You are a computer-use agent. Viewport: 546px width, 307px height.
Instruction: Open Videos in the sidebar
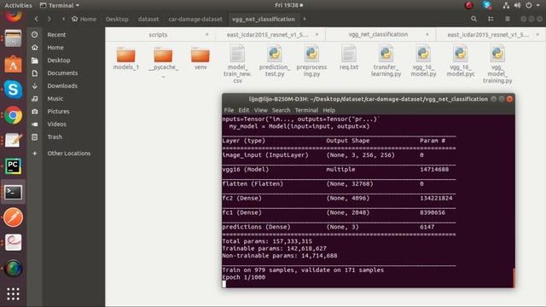(x=56, y=124)
